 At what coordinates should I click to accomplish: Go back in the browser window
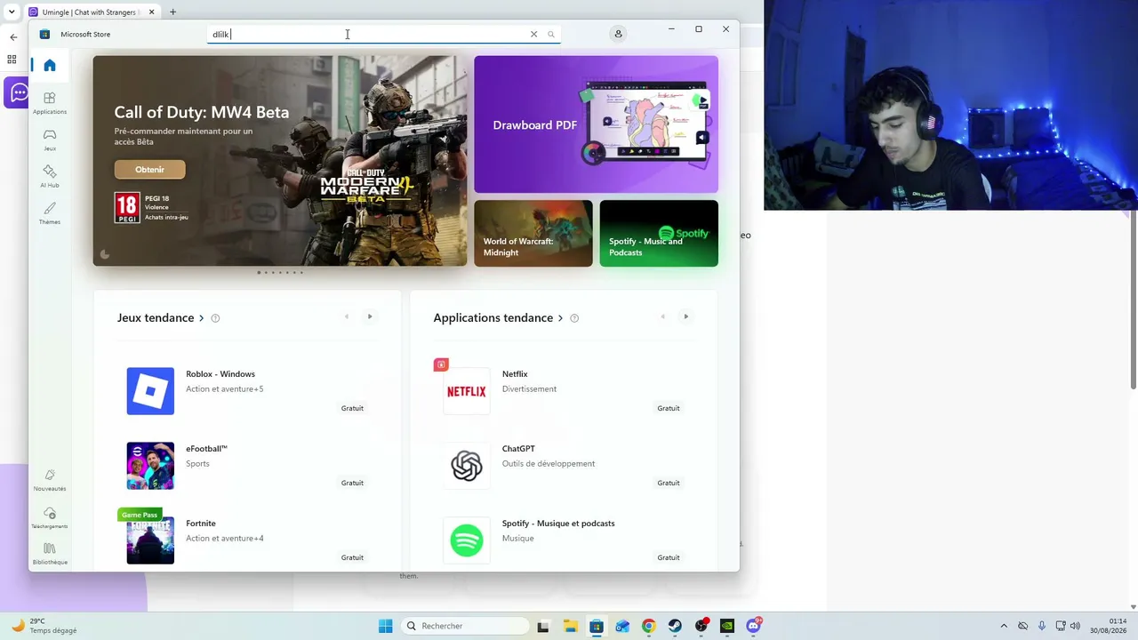[13, 37]
